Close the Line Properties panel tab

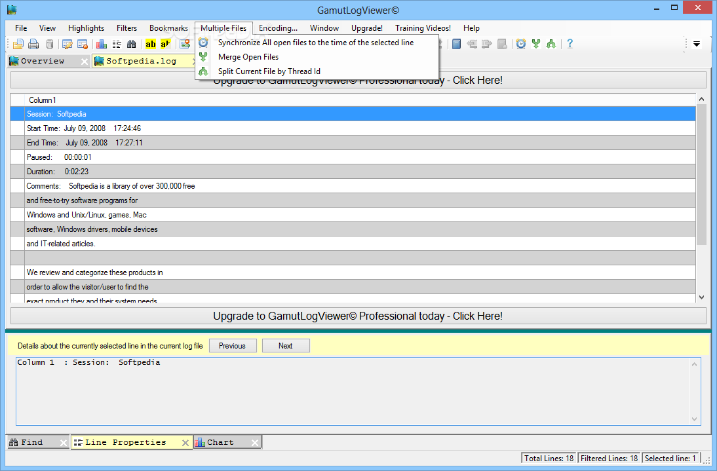(x=185, y=442)
